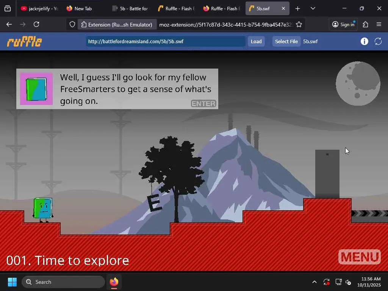Select the first Ruffle - Flash Emulator tab
This screenshot has height=291, width=388.
(x=176, y=9)
